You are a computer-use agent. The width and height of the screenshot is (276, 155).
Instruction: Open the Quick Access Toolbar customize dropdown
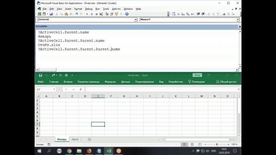tap(72, 75)
